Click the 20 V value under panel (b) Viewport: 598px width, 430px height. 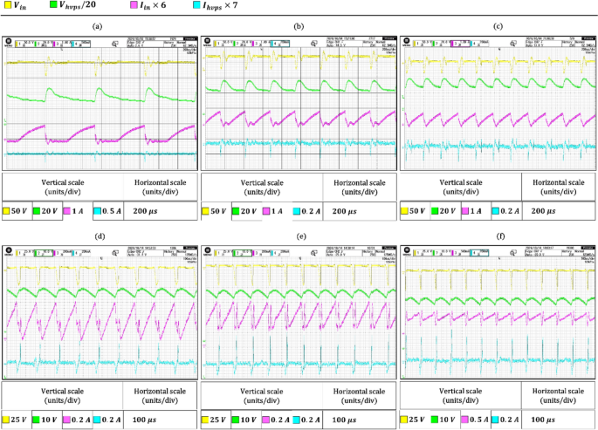point(249,211)
